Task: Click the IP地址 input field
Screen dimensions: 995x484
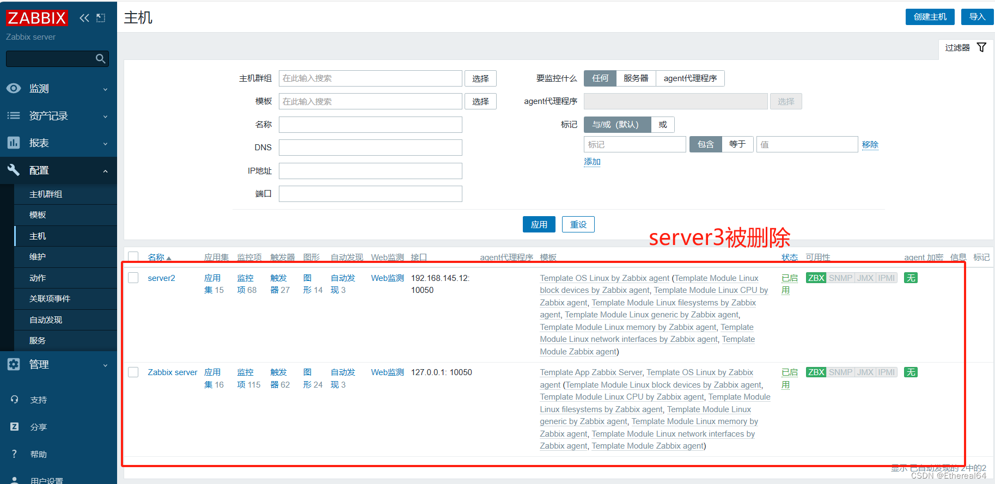Action: coord(370,171)
